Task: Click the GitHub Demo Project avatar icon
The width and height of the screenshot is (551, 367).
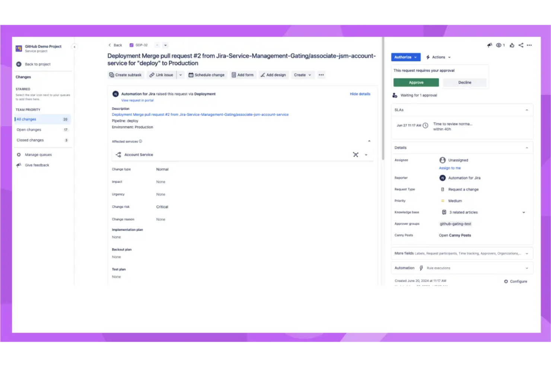Action: click(19, 49)
